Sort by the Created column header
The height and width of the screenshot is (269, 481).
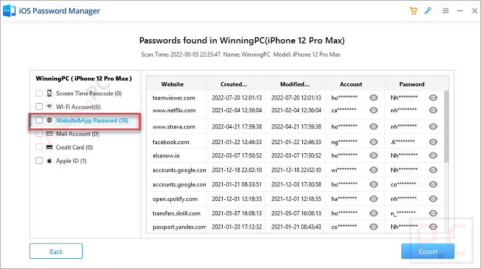234,84
